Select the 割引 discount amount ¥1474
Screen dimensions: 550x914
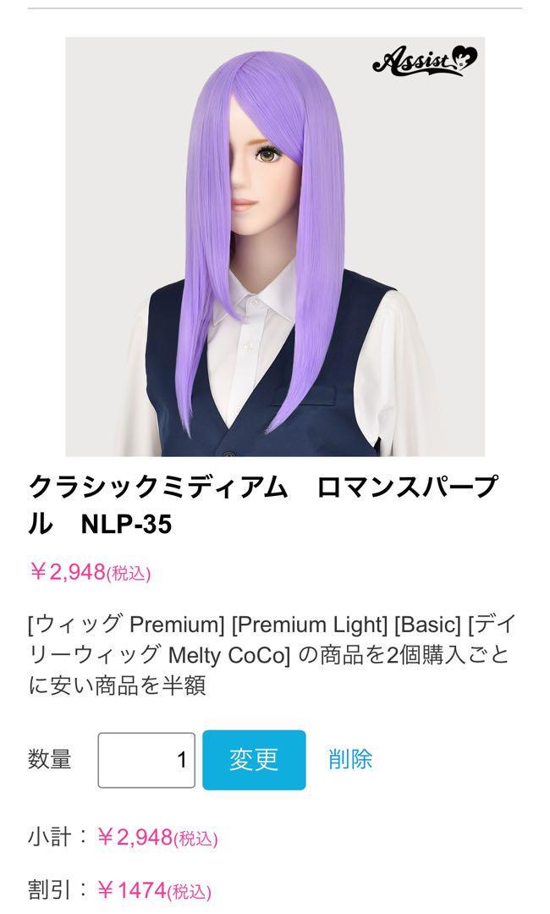point(132,890)
